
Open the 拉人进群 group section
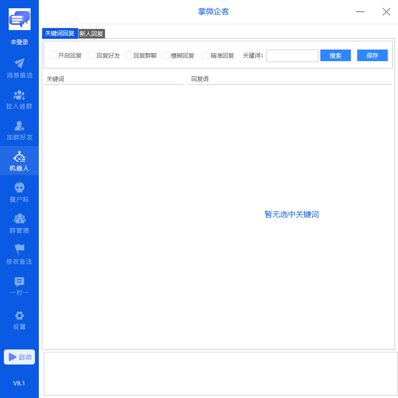[x=19, y=100]
